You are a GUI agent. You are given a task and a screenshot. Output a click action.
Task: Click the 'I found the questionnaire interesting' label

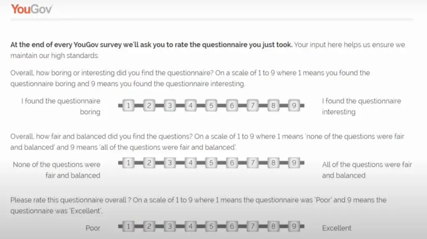click(x=362, y=106)
